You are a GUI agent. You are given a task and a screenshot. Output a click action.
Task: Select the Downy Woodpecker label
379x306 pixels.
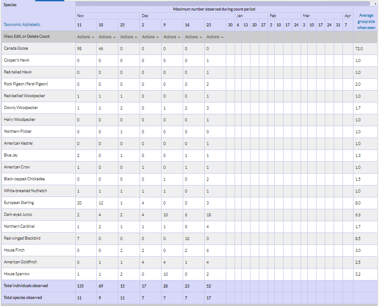click(x=21, y=108)
